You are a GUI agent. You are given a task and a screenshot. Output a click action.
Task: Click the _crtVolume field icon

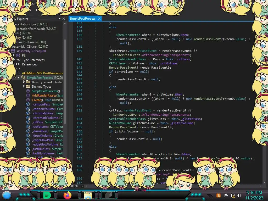click(x=28, y=127)
